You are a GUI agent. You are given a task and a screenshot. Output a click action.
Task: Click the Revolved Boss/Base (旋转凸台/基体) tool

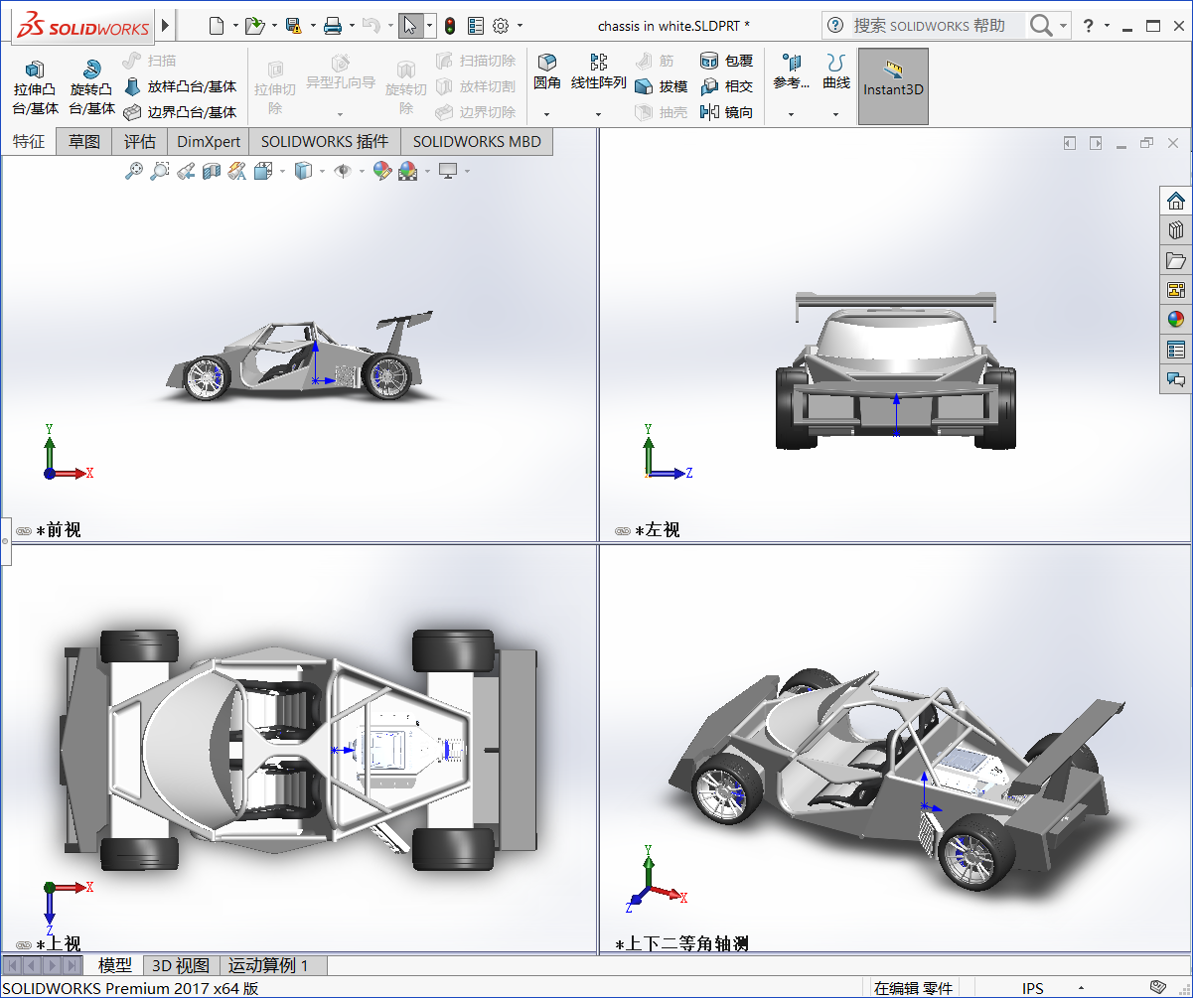91,86
